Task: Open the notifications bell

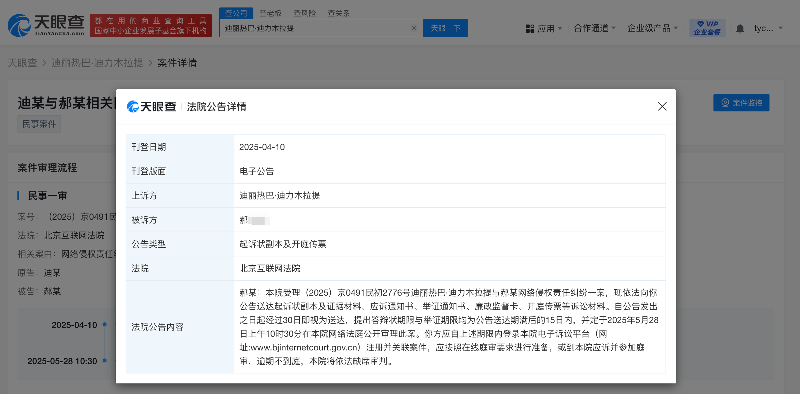Action: click(x=740, y=28)
